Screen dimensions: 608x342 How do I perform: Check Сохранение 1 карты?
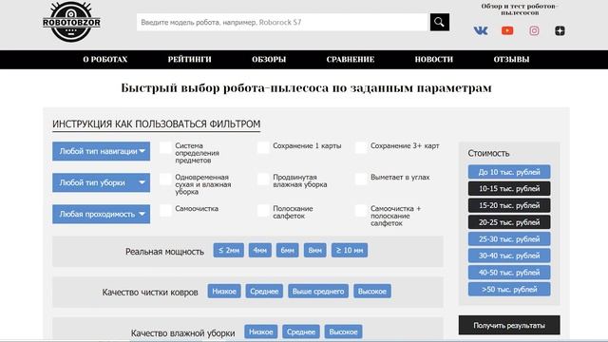point(263,147)
